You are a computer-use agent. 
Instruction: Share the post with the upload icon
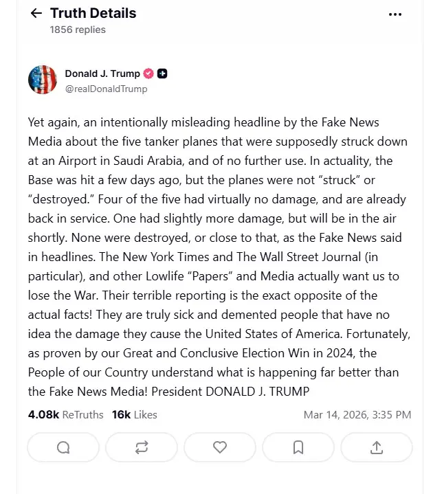(x=376, y=447)
